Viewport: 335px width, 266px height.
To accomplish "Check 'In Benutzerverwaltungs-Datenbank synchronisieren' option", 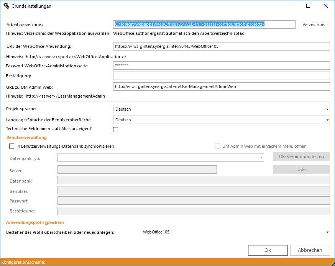I will point(11,146).
